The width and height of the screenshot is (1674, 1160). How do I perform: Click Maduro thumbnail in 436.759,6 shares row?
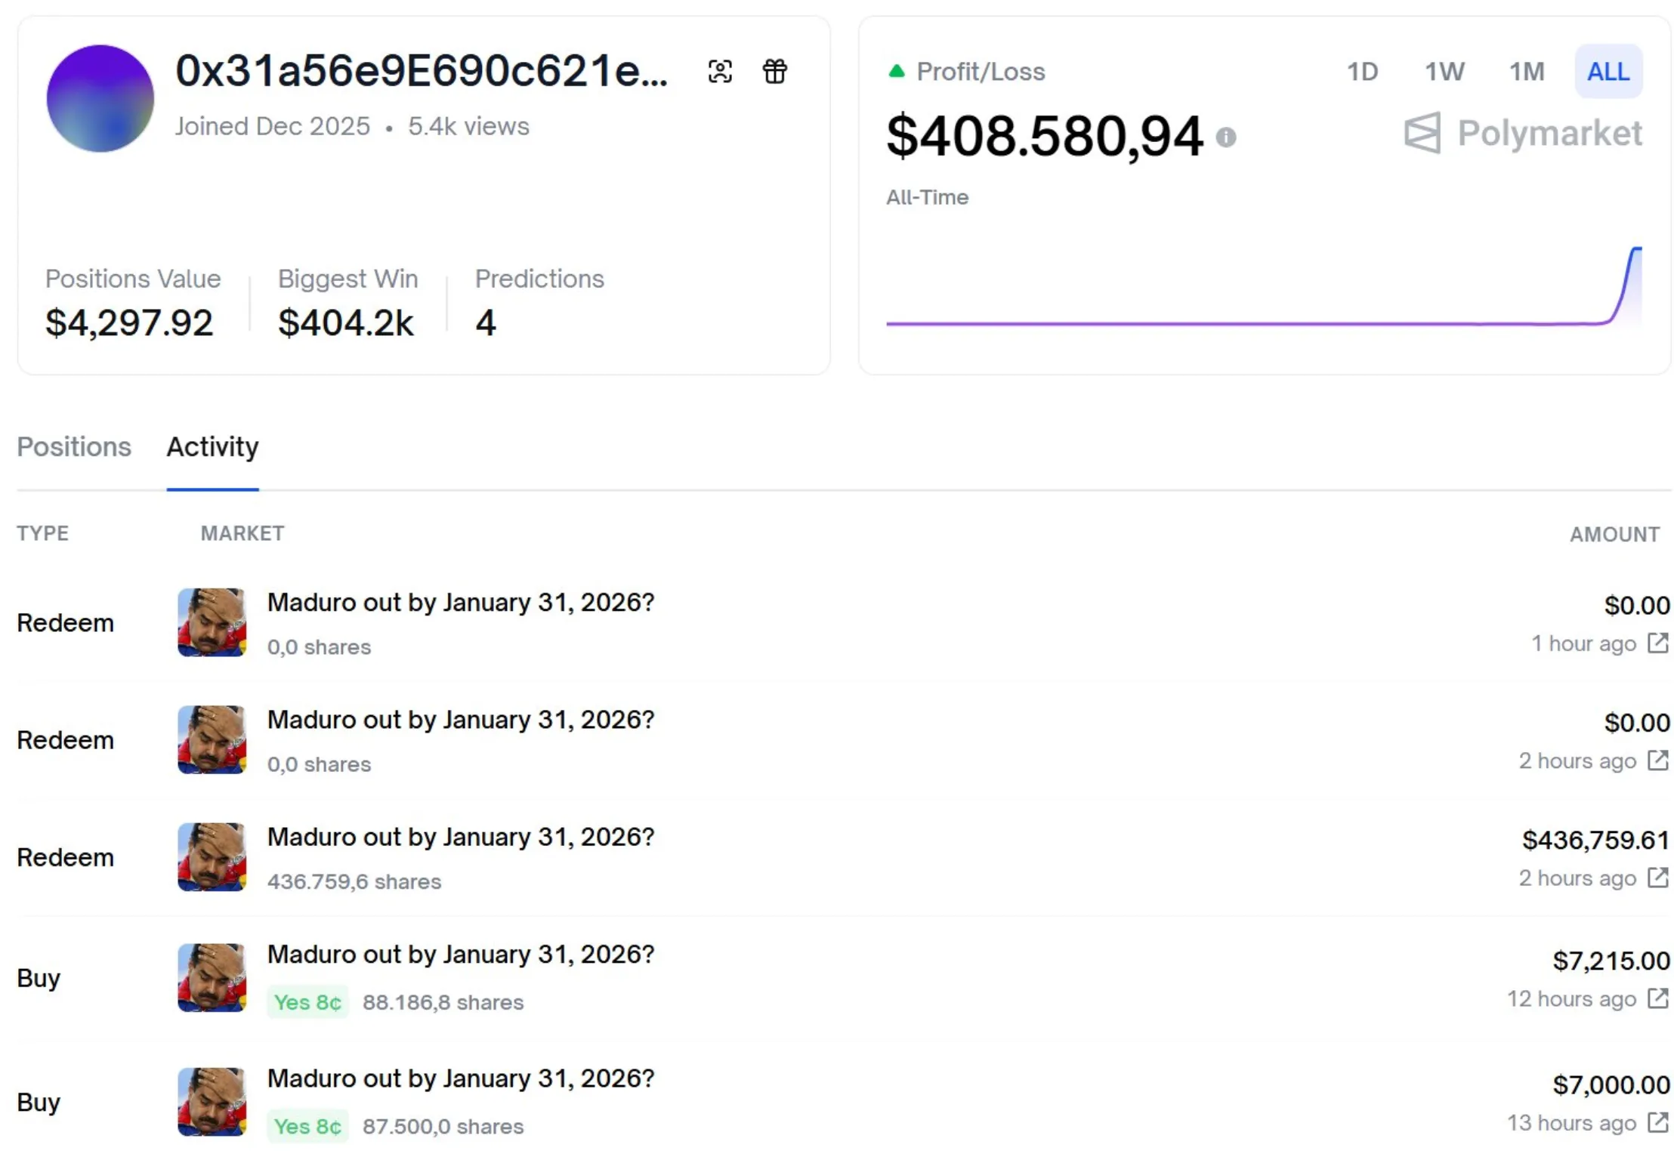pos(212,857)
